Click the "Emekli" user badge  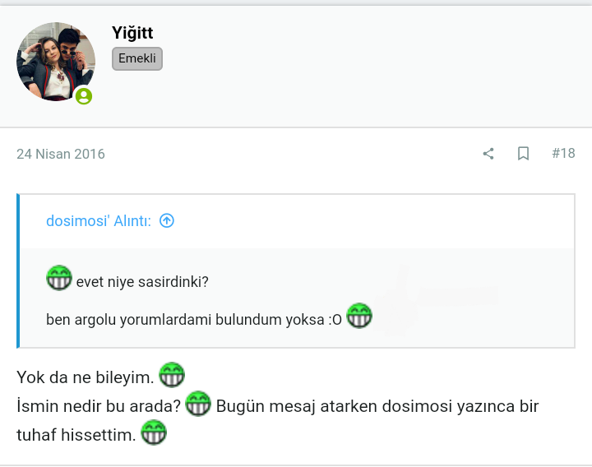coord(137,58)
